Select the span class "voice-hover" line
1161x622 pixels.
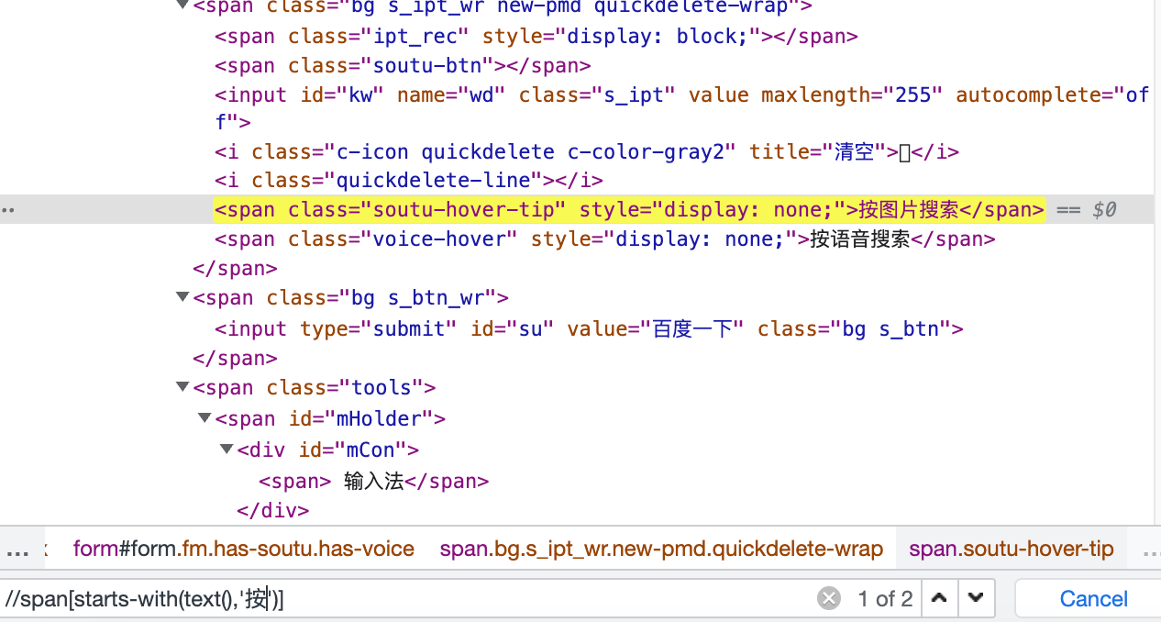pos(604,239)
